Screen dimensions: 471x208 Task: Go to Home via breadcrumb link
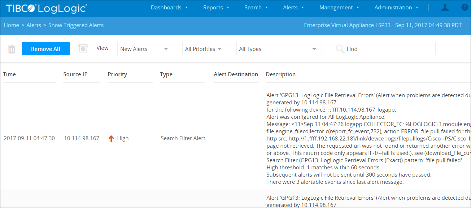[x=11, y=25]
